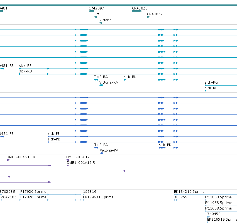Click the CR43827 gene arrow glyph
237x224 pixels.
click(x=148, y=17)
